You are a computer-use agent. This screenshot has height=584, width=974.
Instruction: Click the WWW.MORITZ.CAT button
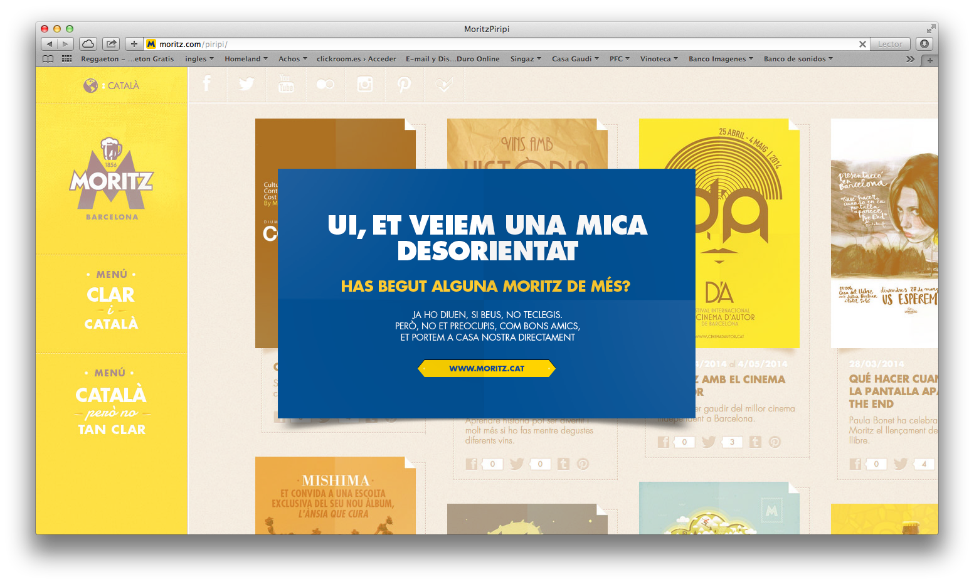tap(487, 368)
